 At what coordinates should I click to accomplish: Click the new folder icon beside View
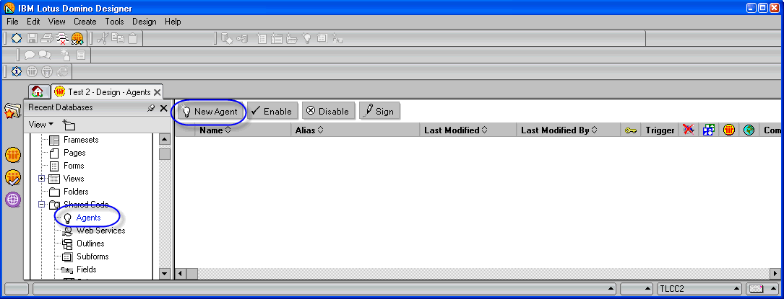(68, 125)
